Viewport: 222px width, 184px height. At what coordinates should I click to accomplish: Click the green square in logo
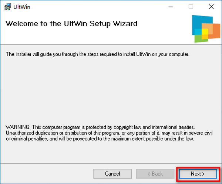(198, 38)
